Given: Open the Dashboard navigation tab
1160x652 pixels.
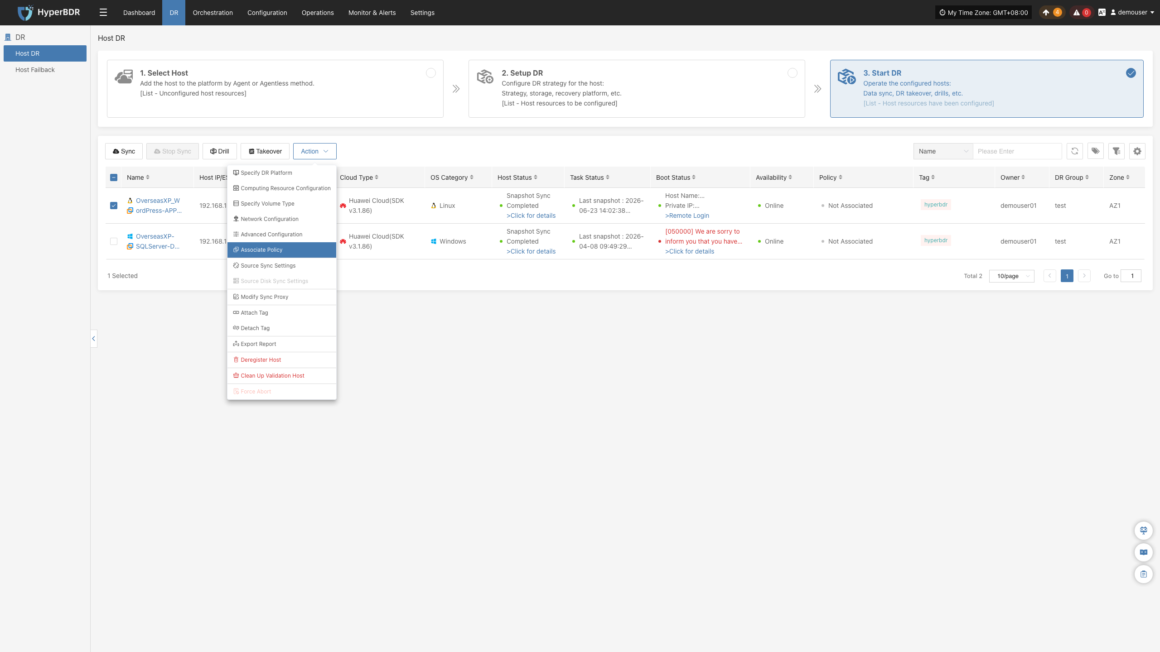Looking at the screenshot, I should 139,13.
